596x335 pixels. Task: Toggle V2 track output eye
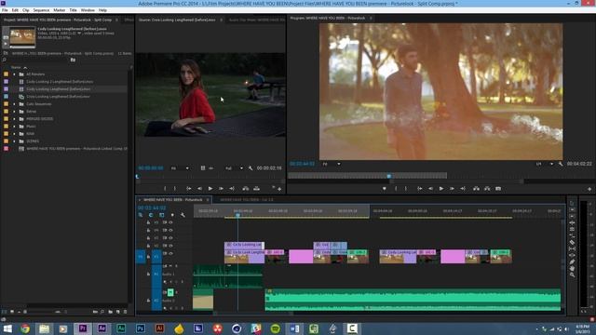170,246
